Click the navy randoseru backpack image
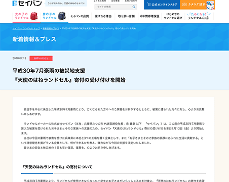The image size is (229, 182). [62, 16]
